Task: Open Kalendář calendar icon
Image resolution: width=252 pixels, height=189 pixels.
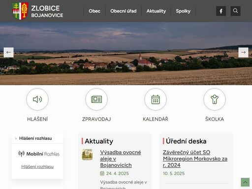Action: (156, 99)
